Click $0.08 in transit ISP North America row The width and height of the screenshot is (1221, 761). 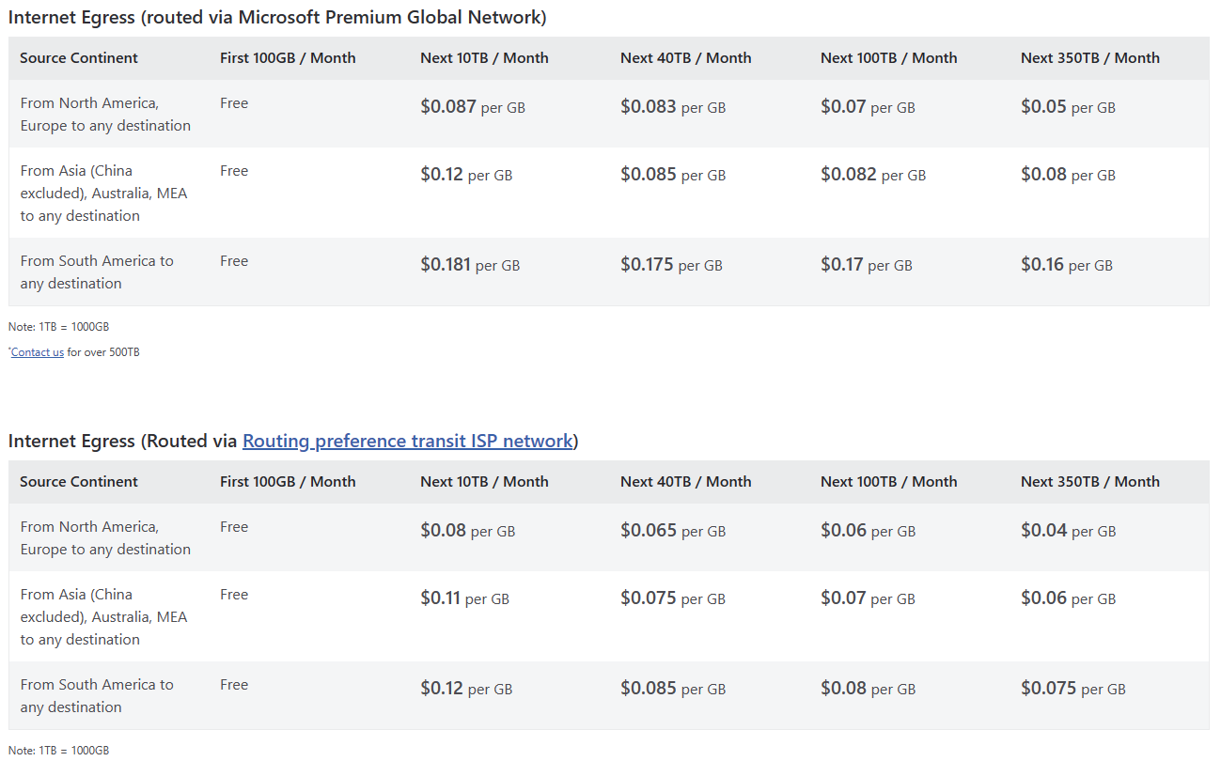pyautogui.click(x=468, y=531)
